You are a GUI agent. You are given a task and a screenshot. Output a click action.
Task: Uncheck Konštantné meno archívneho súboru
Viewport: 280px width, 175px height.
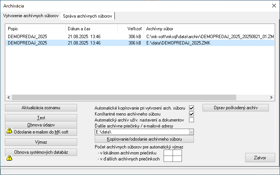point(191,114)
